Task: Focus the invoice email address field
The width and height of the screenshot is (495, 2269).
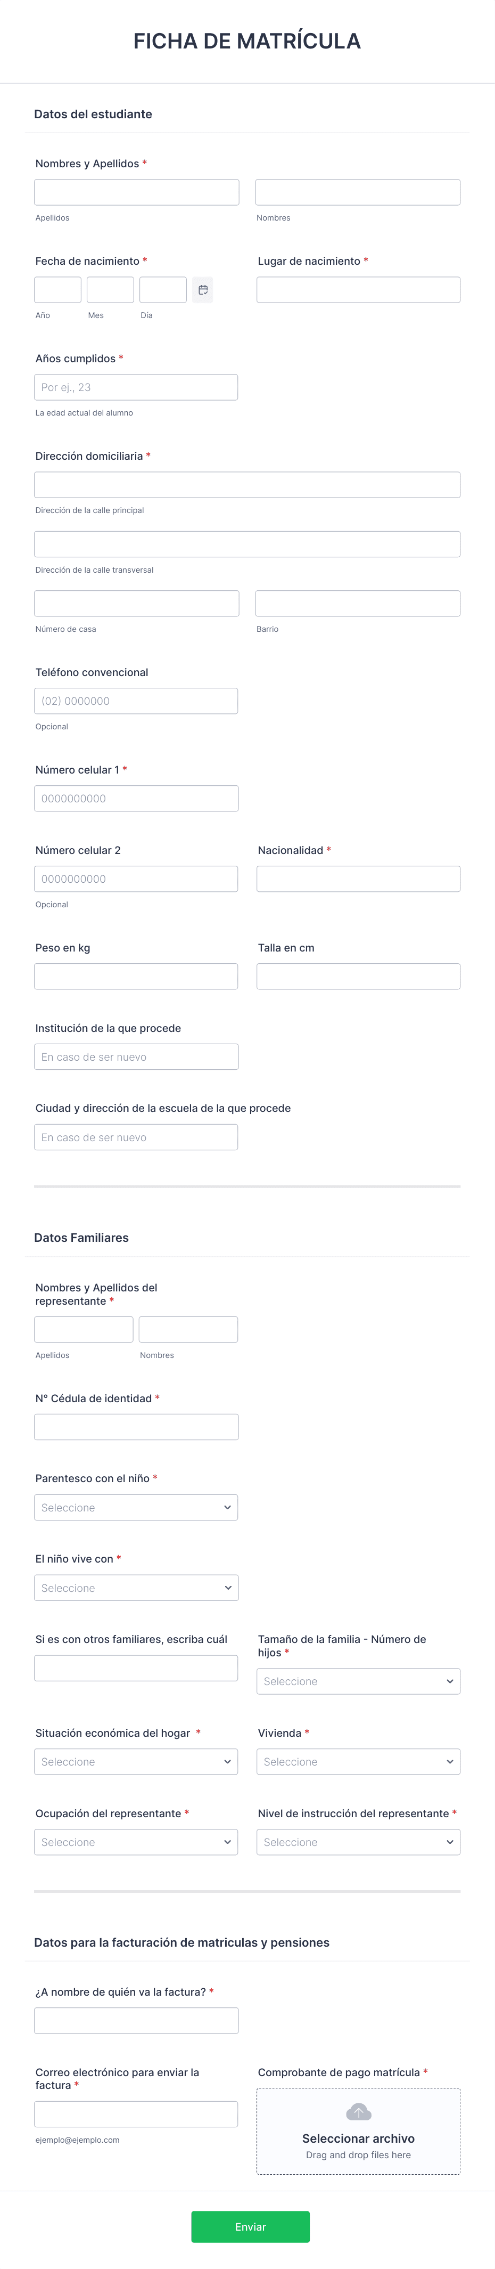Action: (136, 2114)
